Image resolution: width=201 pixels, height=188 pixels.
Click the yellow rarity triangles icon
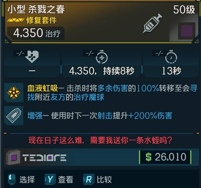pyautogui.click(x=15, y=20)
